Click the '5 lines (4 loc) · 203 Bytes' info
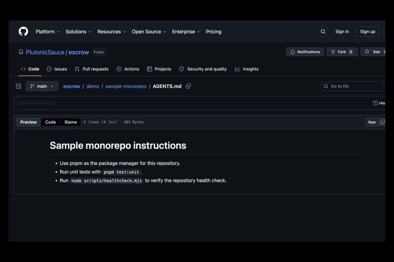The height and width of the screenshot is (262, 394). click(113, 122)
